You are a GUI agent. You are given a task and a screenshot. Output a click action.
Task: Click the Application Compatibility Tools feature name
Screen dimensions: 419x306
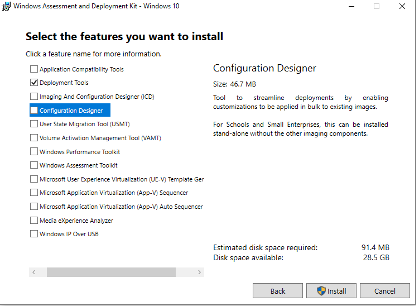81,69
